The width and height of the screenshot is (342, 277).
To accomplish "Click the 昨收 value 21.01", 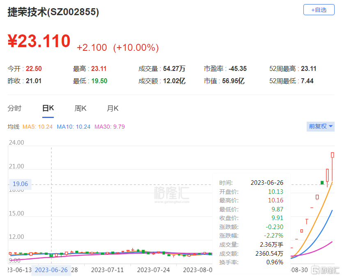I will pyautogui.click(x=34, y=81).
